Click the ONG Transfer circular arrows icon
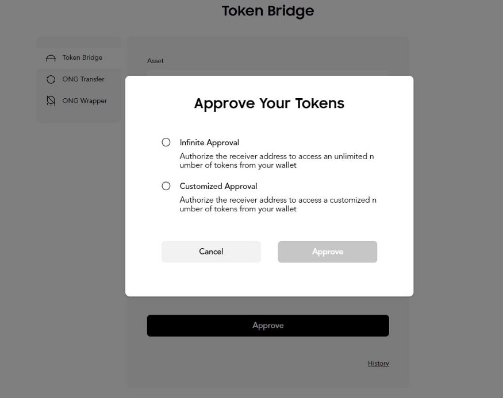503x398 pixels. [x=51, y=79]
